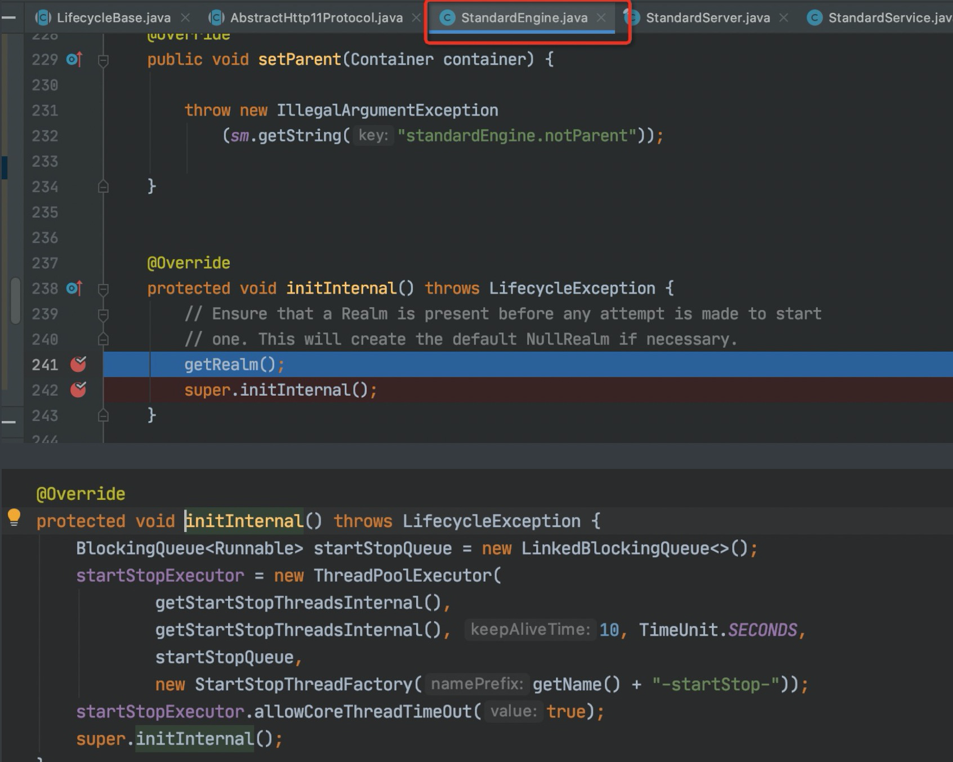Click super.initInternal() in the lower pane
The height and width of the screenshot is (762, 953).
pos(175,738)
